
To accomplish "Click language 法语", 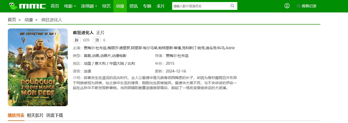I will click(87, 71).
